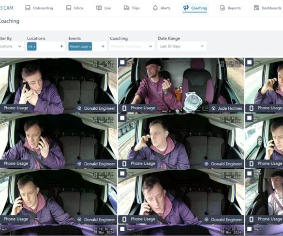Click steering wheel icon on 15:37:50 video
283x236 pixels.
[79, 108]
